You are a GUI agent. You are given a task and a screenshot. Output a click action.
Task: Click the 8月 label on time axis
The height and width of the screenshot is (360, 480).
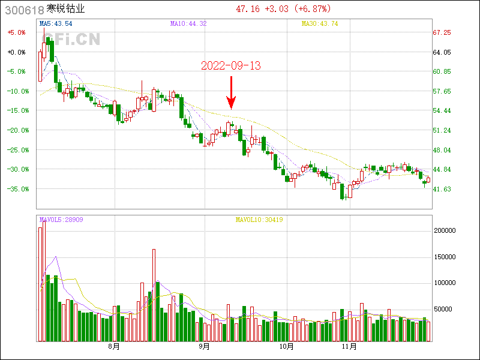113,346
